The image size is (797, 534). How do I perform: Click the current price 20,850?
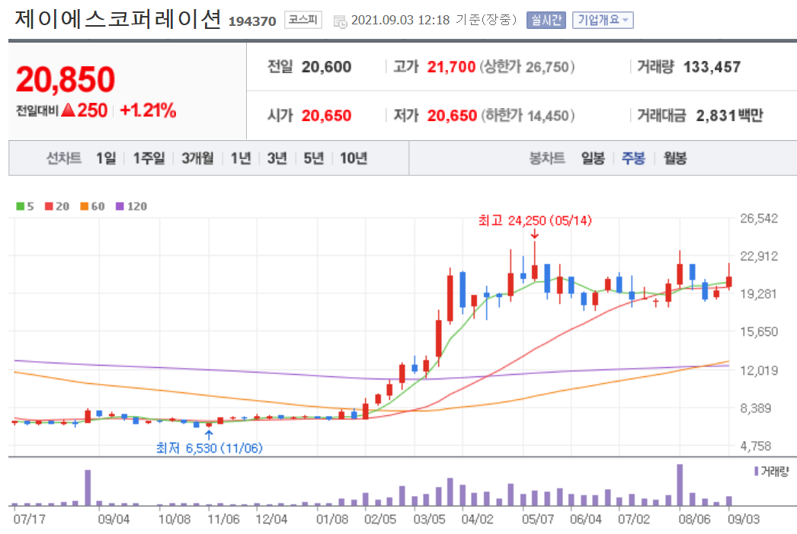tap(66, 80)
